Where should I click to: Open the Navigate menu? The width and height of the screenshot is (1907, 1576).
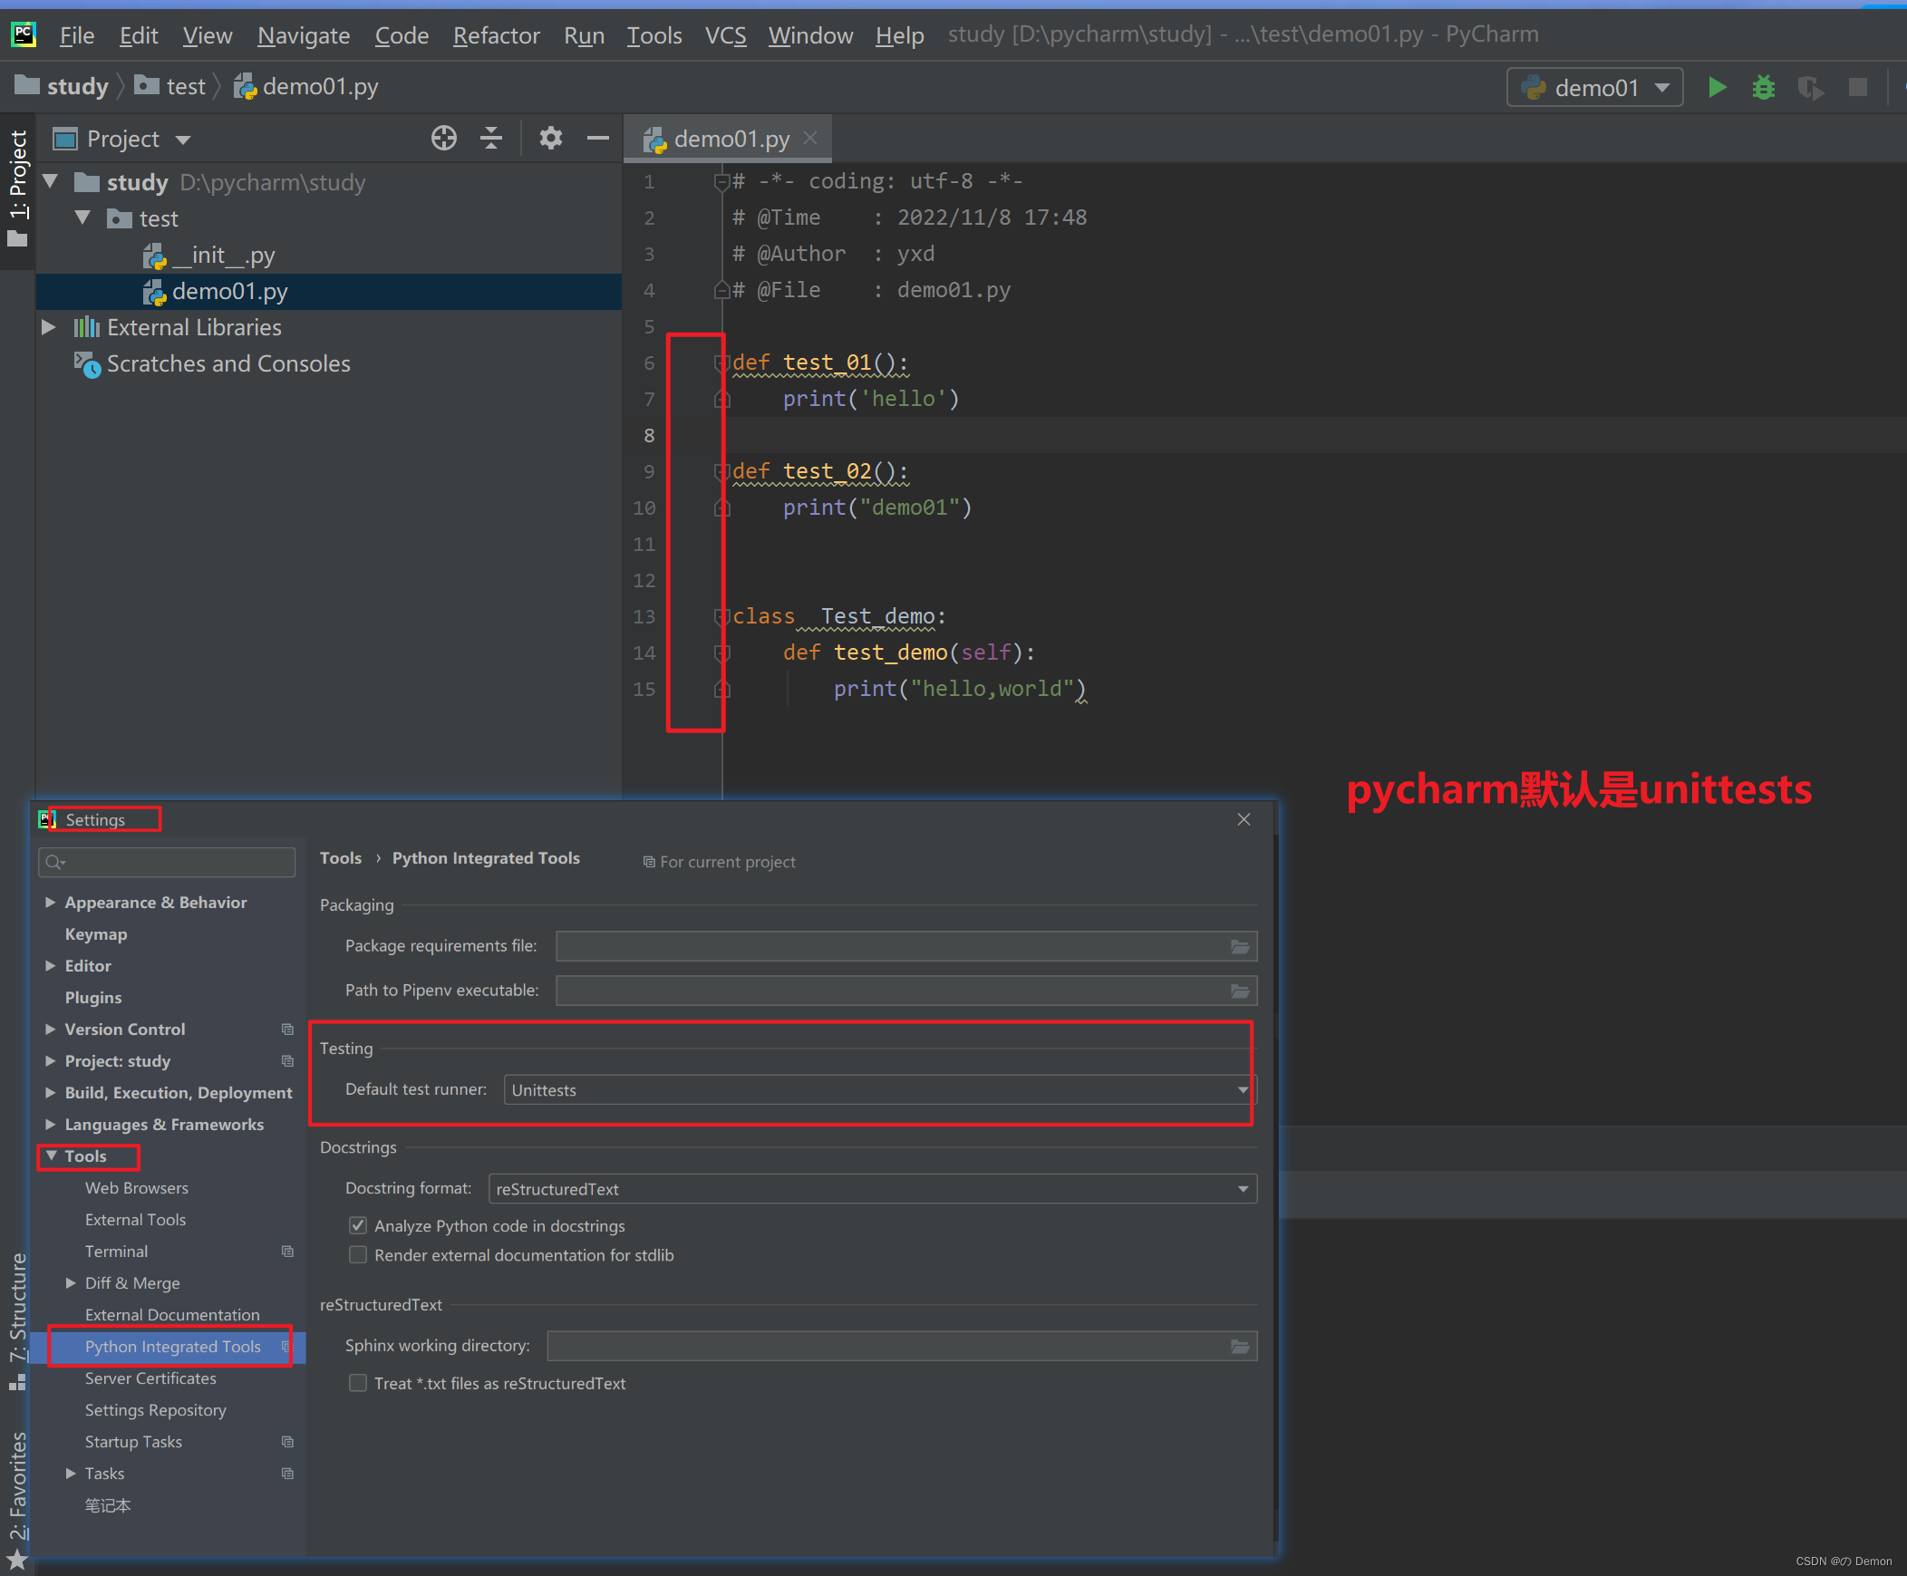304,35
